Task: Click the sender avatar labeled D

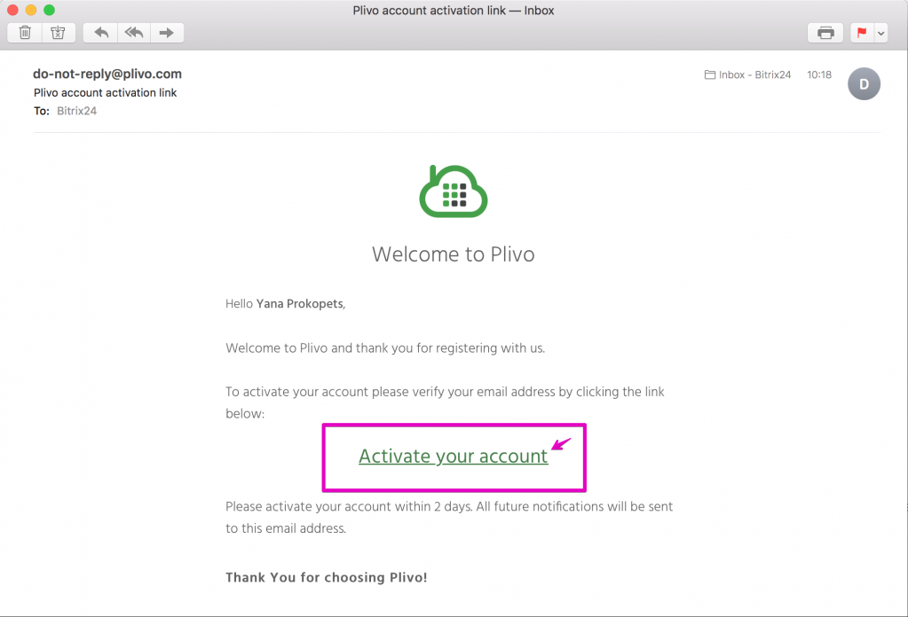Action: [864, 84]
